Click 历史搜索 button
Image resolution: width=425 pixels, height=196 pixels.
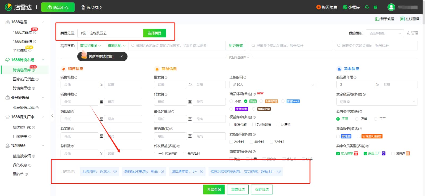point(236,46)
